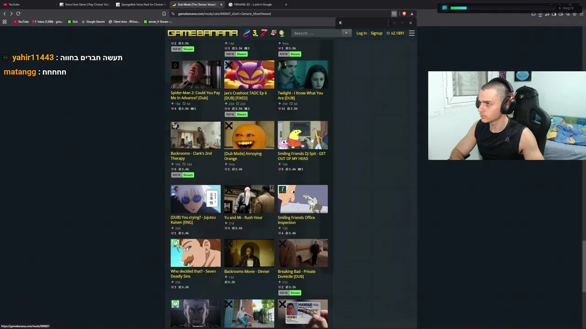Image resolution: width=586 pixels, height=329 pixels.
Task: Click the Jujutsu Kaisen blue glasses thumbnail
Action: pos(195,199)
